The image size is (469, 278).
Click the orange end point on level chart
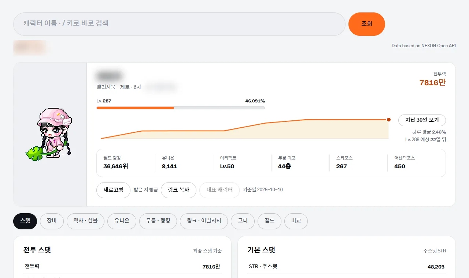[x=389, y=120]
